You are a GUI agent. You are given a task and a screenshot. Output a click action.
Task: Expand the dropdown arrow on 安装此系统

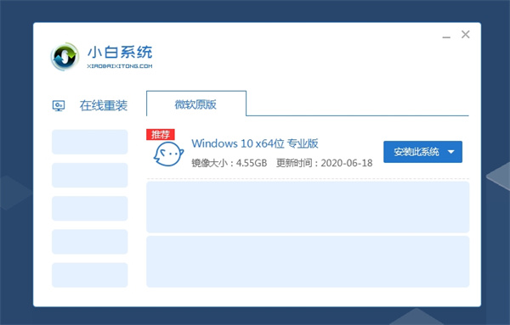pos(451,152)
